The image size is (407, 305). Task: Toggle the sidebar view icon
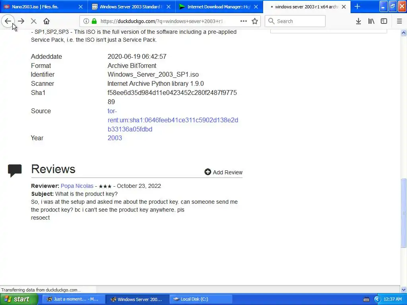384,21
